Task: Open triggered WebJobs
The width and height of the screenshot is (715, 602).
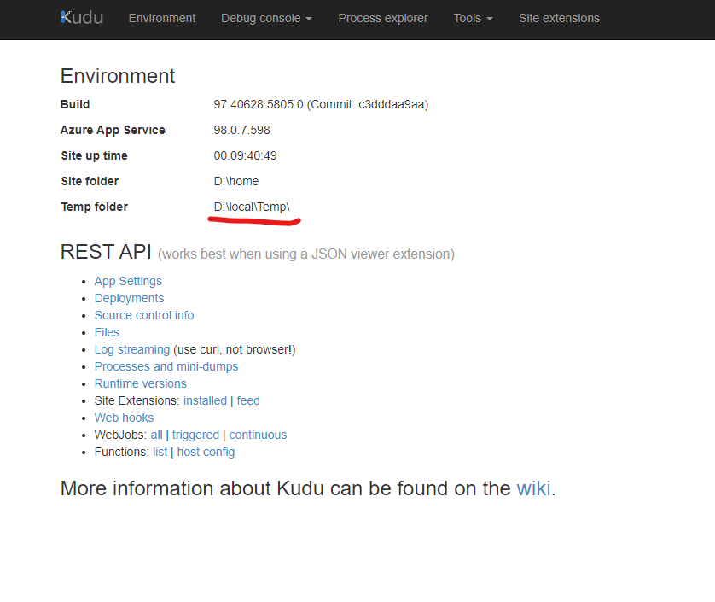Action: (195, 435)
